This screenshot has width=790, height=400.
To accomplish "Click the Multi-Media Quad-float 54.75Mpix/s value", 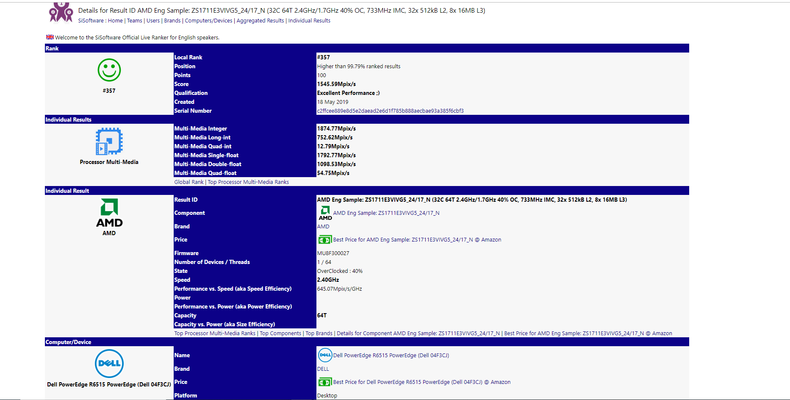I will click(333, 173).
